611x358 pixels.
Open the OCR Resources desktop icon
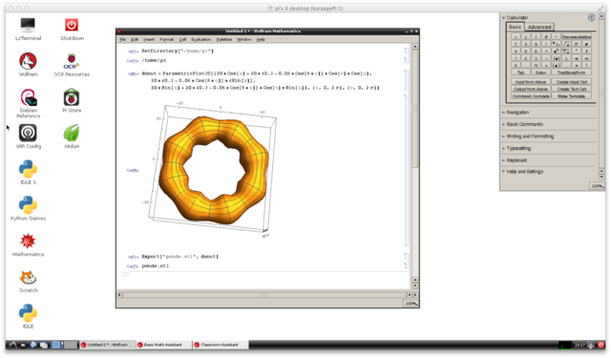pyautogui.click(x=72, y=64)
